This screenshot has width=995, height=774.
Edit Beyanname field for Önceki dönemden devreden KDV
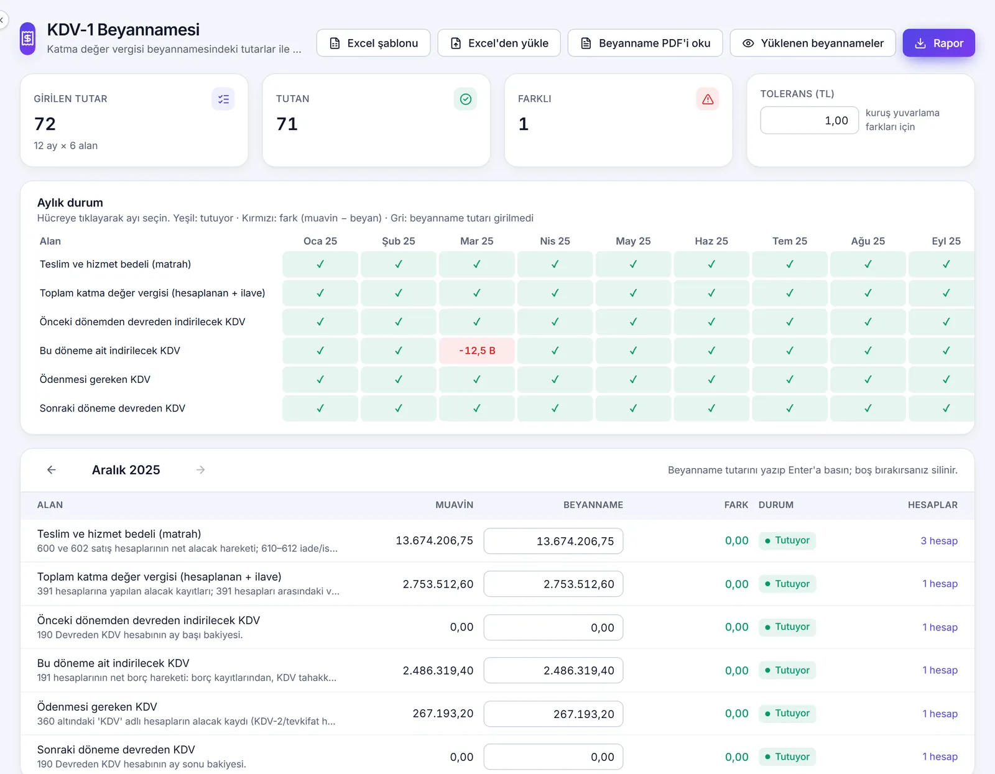(x=553, y=627)
